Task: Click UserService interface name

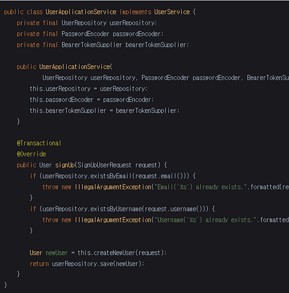Action: [x=172, y=12]
